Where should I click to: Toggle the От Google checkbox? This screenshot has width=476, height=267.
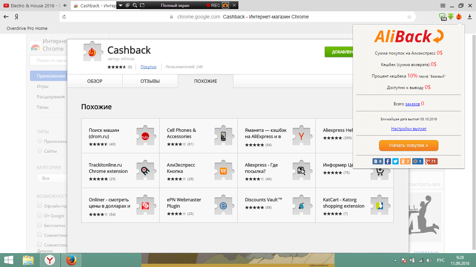point(40,215)
